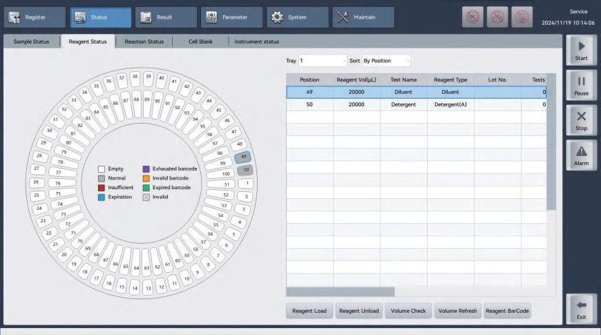Switch to the Sample Status tab
Screen dimensions: 601x335
(31, 41)
